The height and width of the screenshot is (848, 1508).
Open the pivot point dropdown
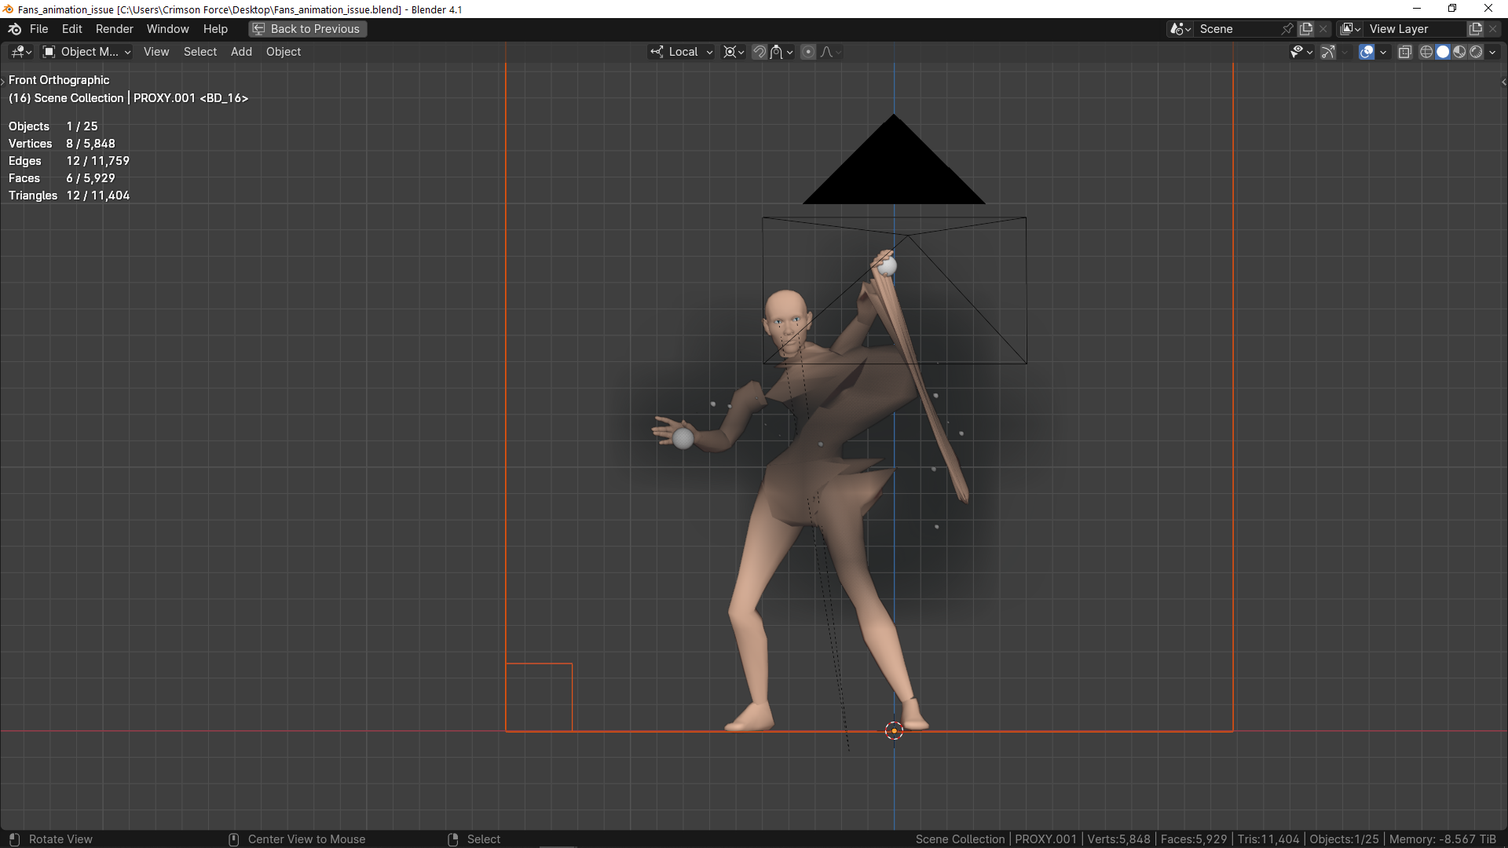(x=734, y=52)
